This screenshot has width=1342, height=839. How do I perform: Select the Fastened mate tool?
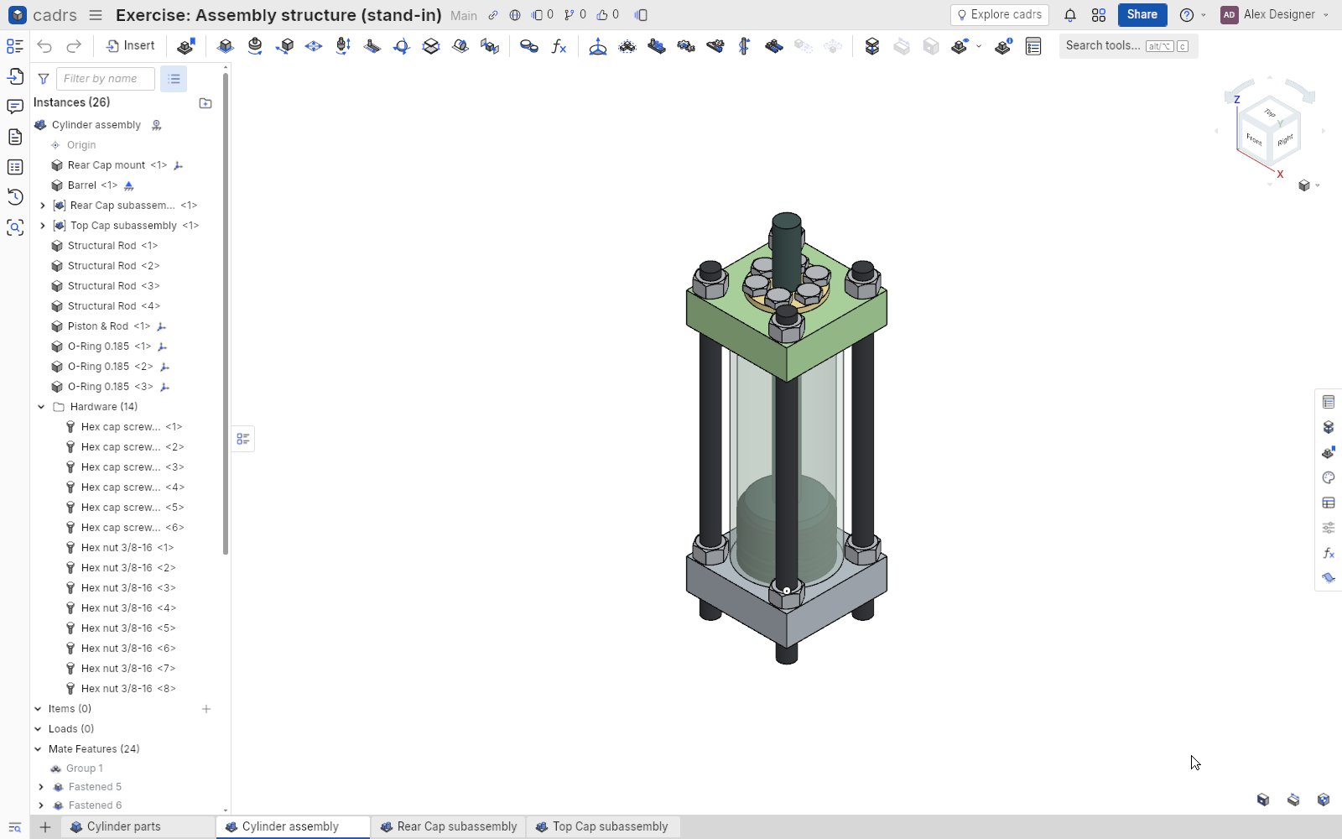226,46
